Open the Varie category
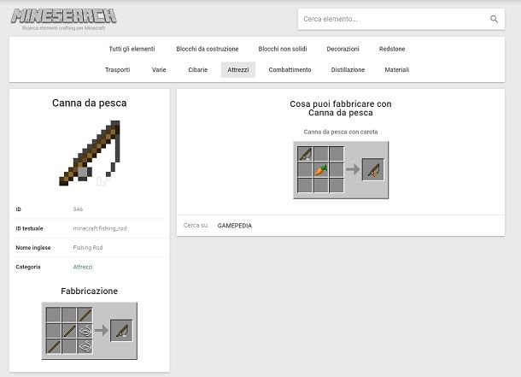 pos(159,70)
